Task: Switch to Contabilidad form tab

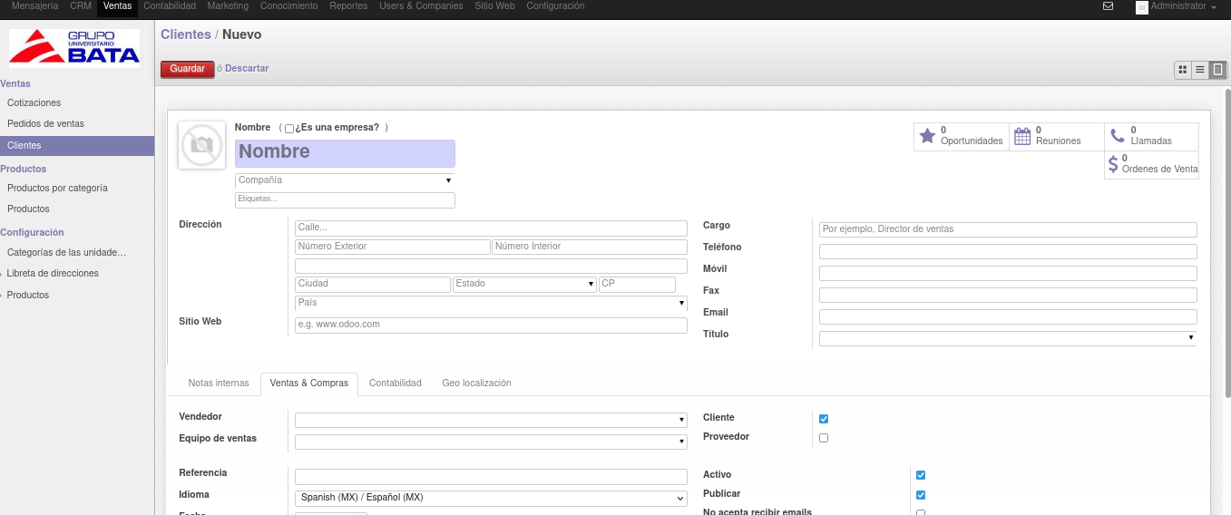Action: (x=396, y=384)
